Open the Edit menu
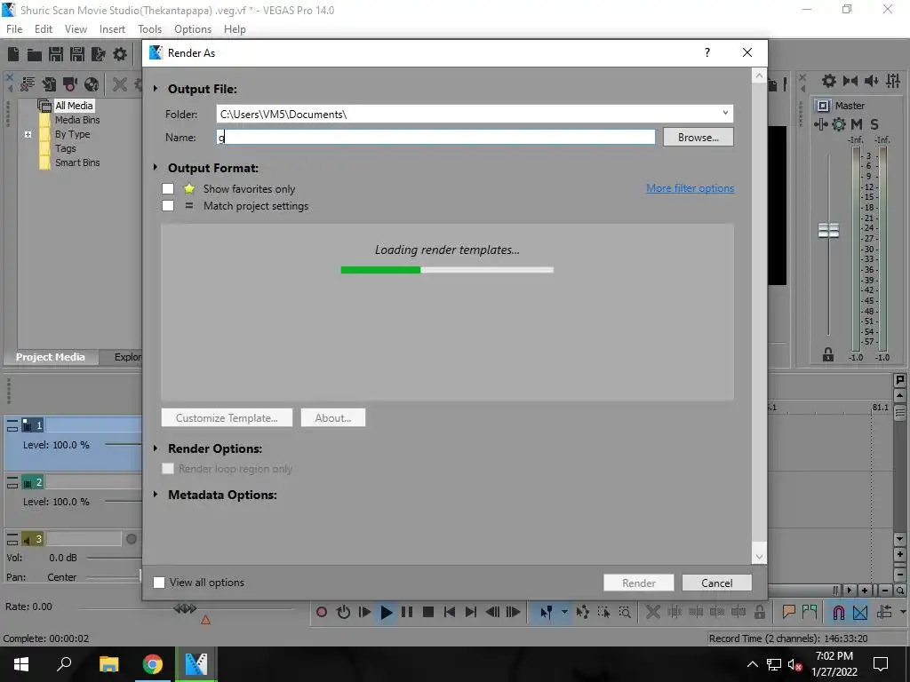Screen dimensions: 910x682 [43, 29]
